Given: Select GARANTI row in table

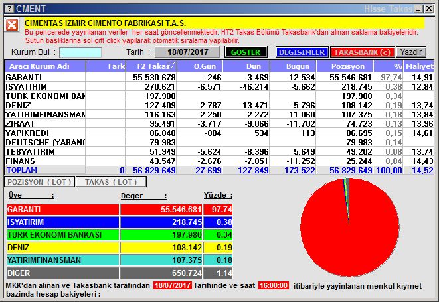Looking at the screenshot, I should click(219, 77).
